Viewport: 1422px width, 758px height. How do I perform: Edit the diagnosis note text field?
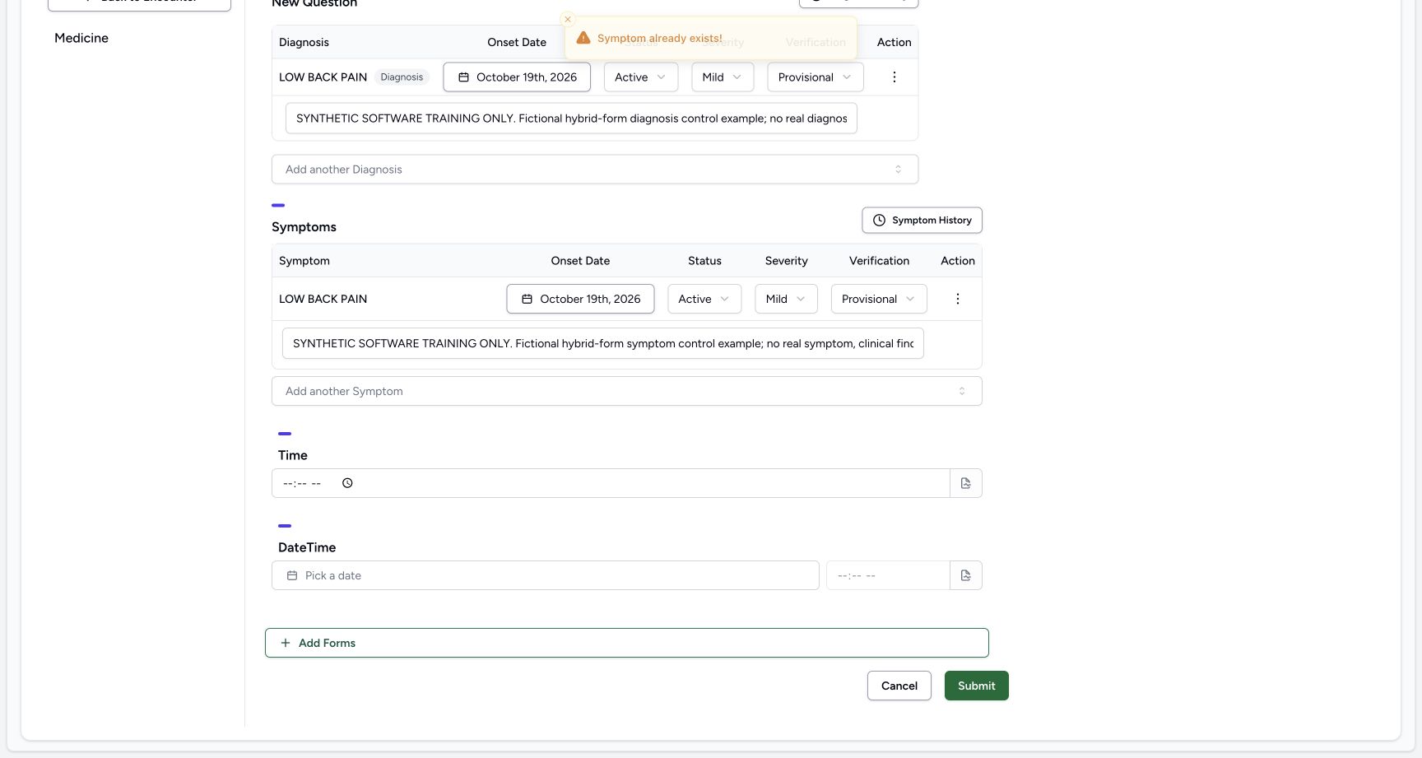pyautogui.click(x=571, y=119)
